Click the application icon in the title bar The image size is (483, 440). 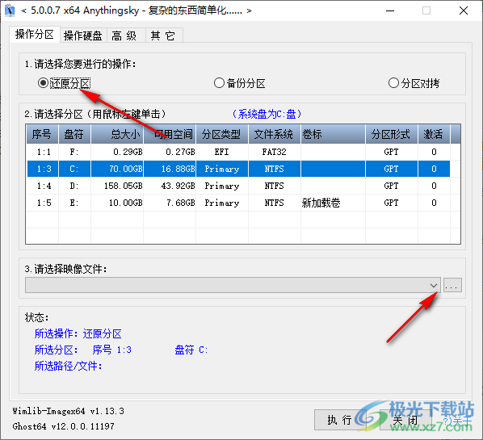pos(10,10)
